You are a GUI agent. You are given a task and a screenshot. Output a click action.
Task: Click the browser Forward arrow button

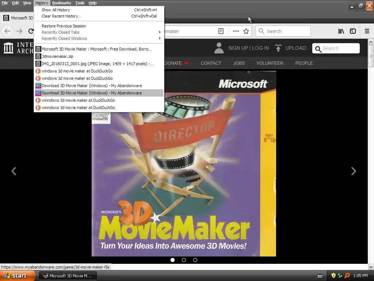coord(19,31)
